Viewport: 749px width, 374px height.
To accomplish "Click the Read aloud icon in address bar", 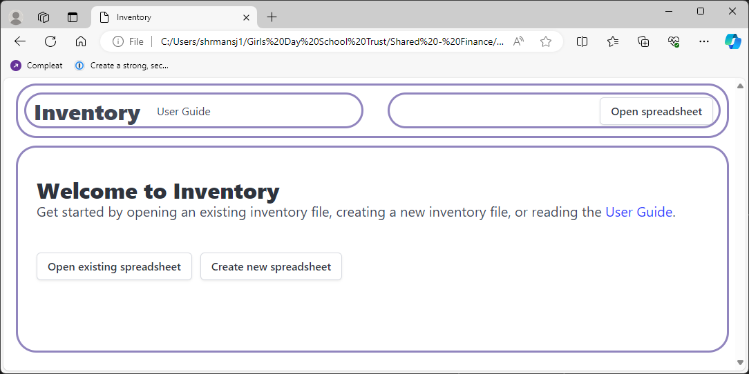I will pyautogui.click(x=518, y=41).
